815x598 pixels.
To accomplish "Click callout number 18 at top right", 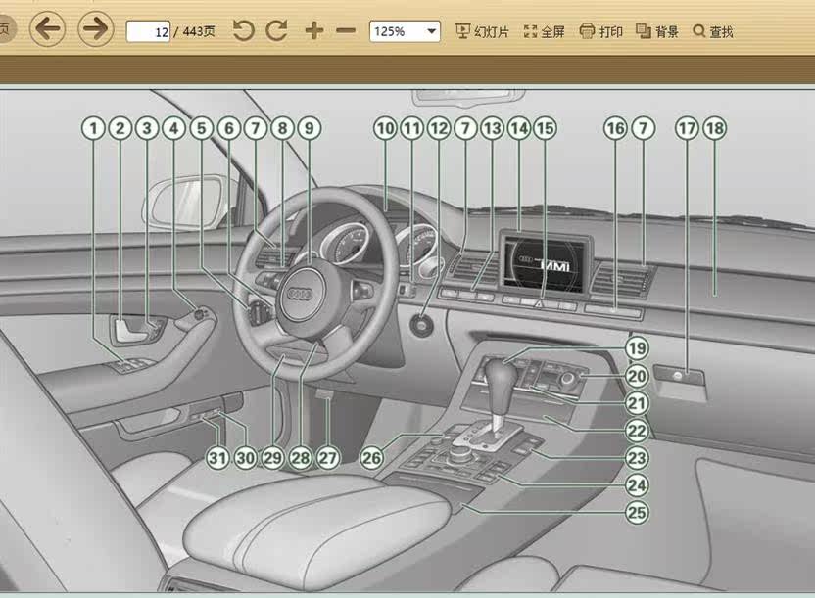I will (x=715, y=128).
